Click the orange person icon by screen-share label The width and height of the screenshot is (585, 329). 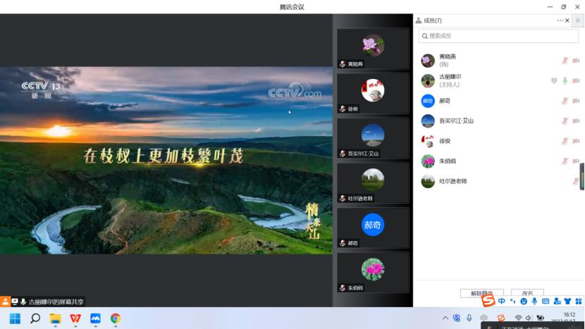point(5,301)
